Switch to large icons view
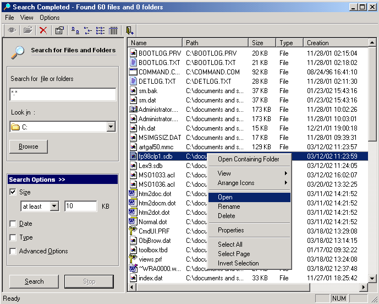The width and height of the screenshot is (379, 304). 75,30
